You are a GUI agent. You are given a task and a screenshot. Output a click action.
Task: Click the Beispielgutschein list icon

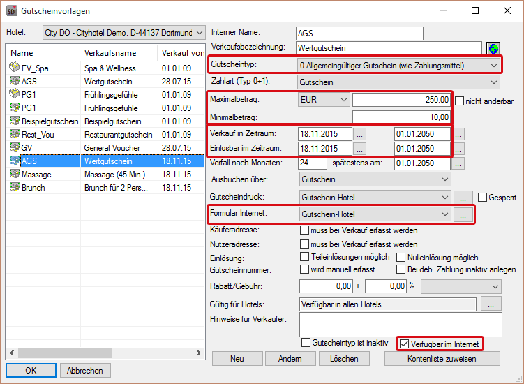click(14, 121)
